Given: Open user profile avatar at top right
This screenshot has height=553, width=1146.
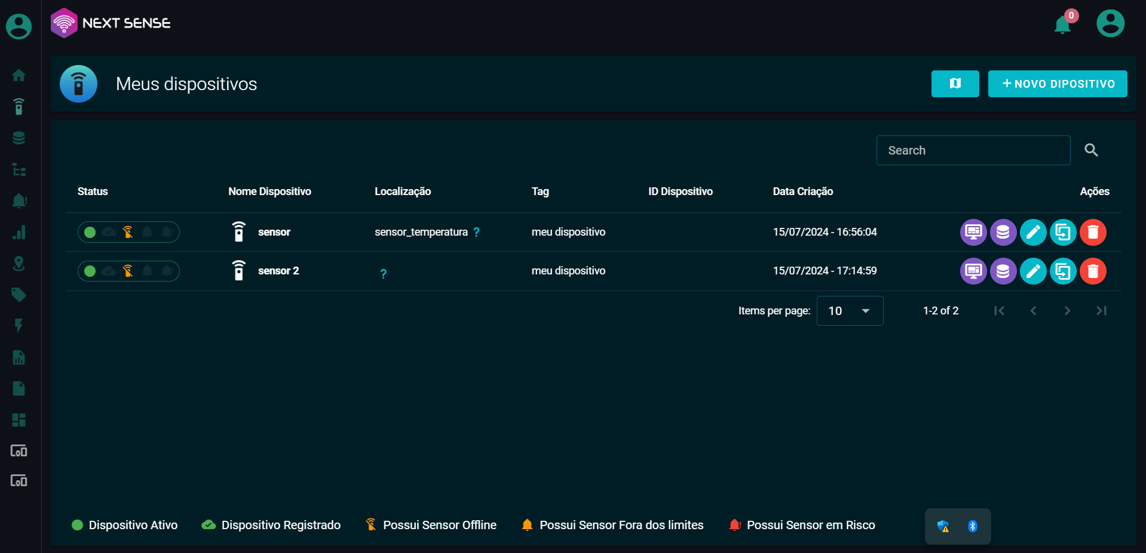Looking at the screenshot, I should 1111,23.
